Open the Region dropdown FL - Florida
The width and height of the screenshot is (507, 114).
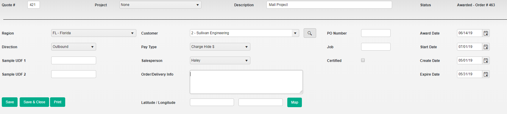[x=94, y=33]
